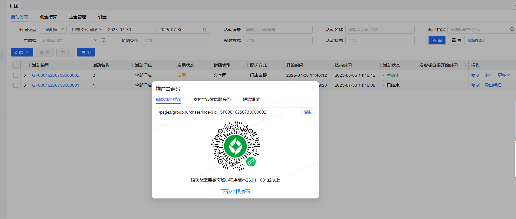
Task: Click the 门店自提 cell
Action: [258, 75]
